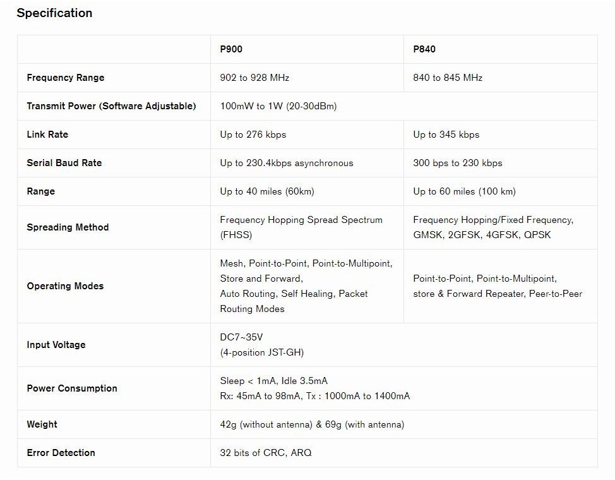This screenshot has height=480, width=615.
Task: Click the Power Consumption row label
Action: (x=72, y=388)
